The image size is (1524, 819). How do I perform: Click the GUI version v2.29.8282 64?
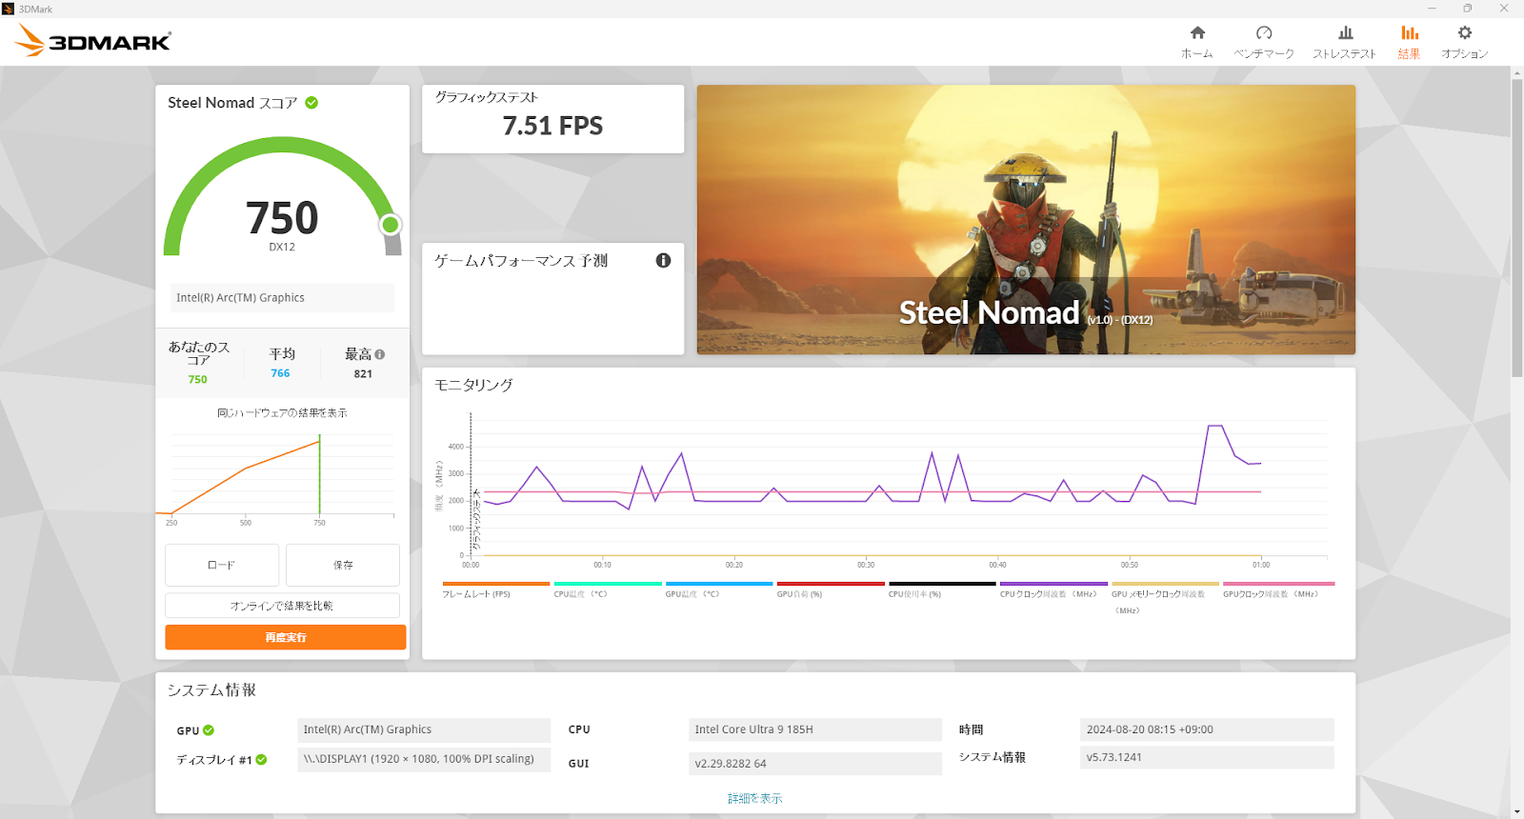click(x=815, y=764)
